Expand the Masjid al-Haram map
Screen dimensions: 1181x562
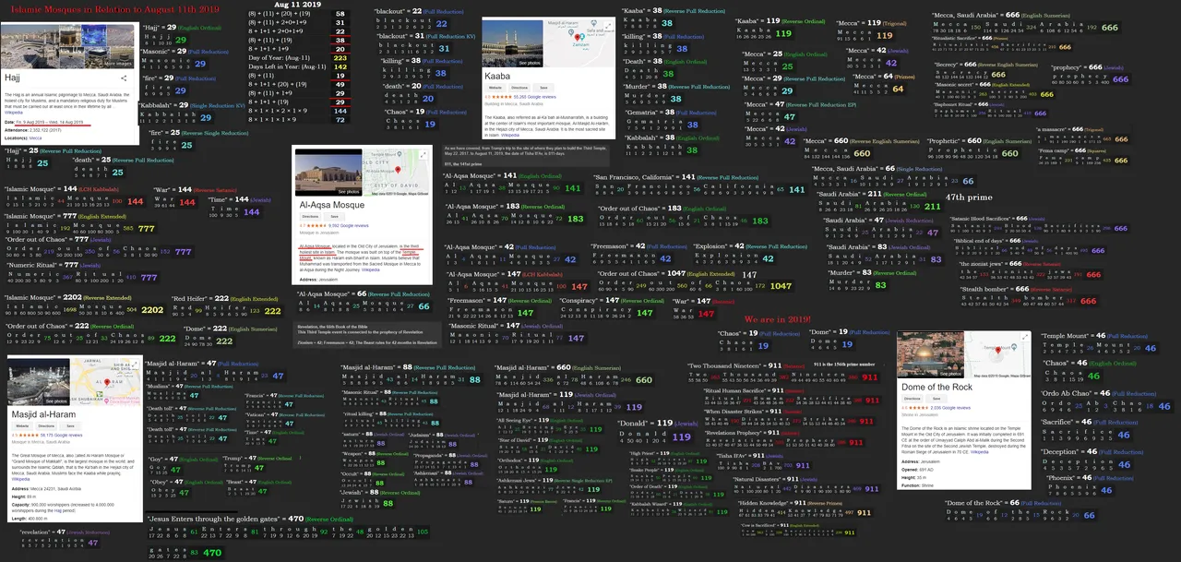134,365
